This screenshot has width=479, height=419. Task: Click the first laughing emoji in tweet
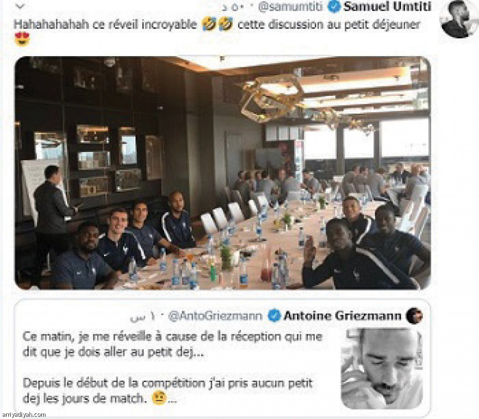click(x=209, y=24)
